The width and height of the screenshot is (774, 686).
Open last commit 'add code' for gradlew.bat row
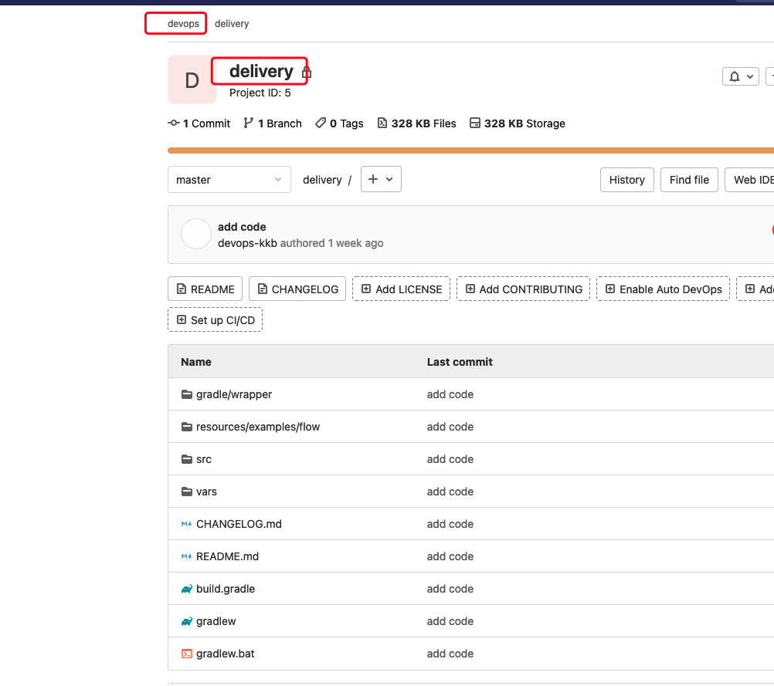point(450,654)
